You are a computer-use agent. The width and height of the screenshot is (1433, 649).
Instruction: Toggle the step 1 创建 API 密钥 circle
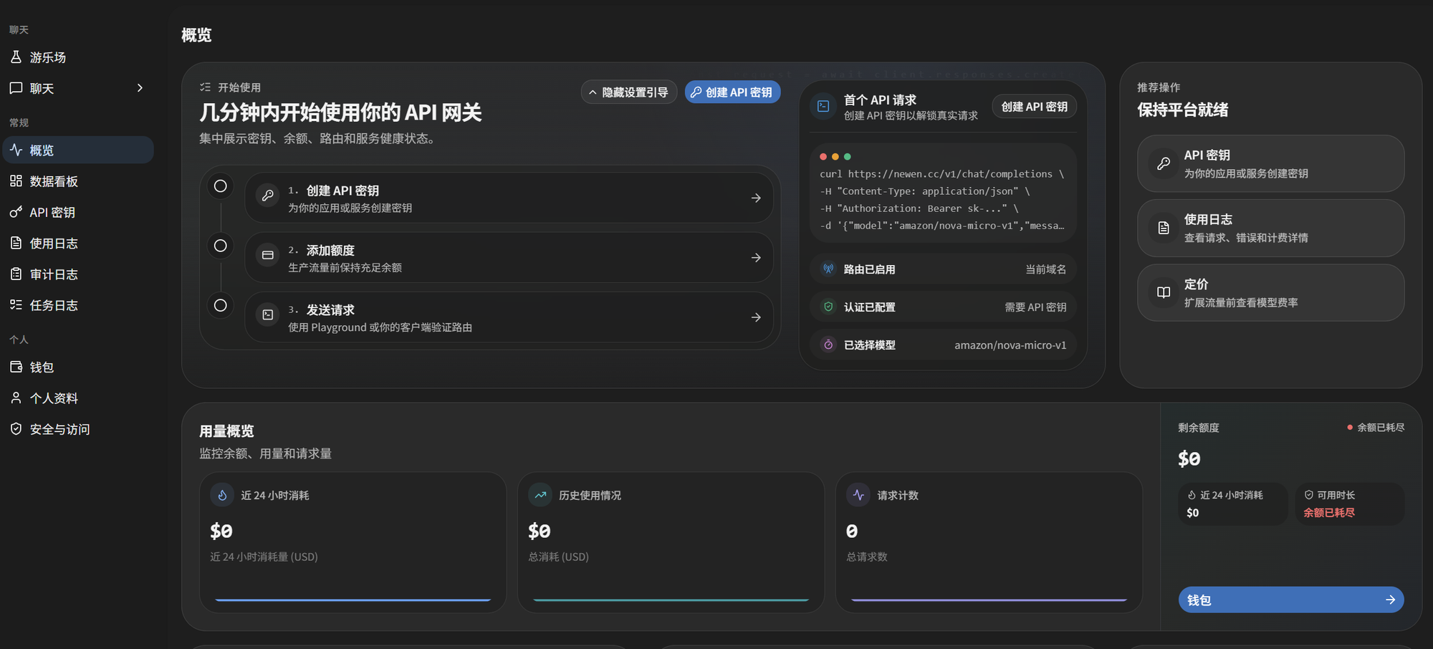[x=221, y=186]
